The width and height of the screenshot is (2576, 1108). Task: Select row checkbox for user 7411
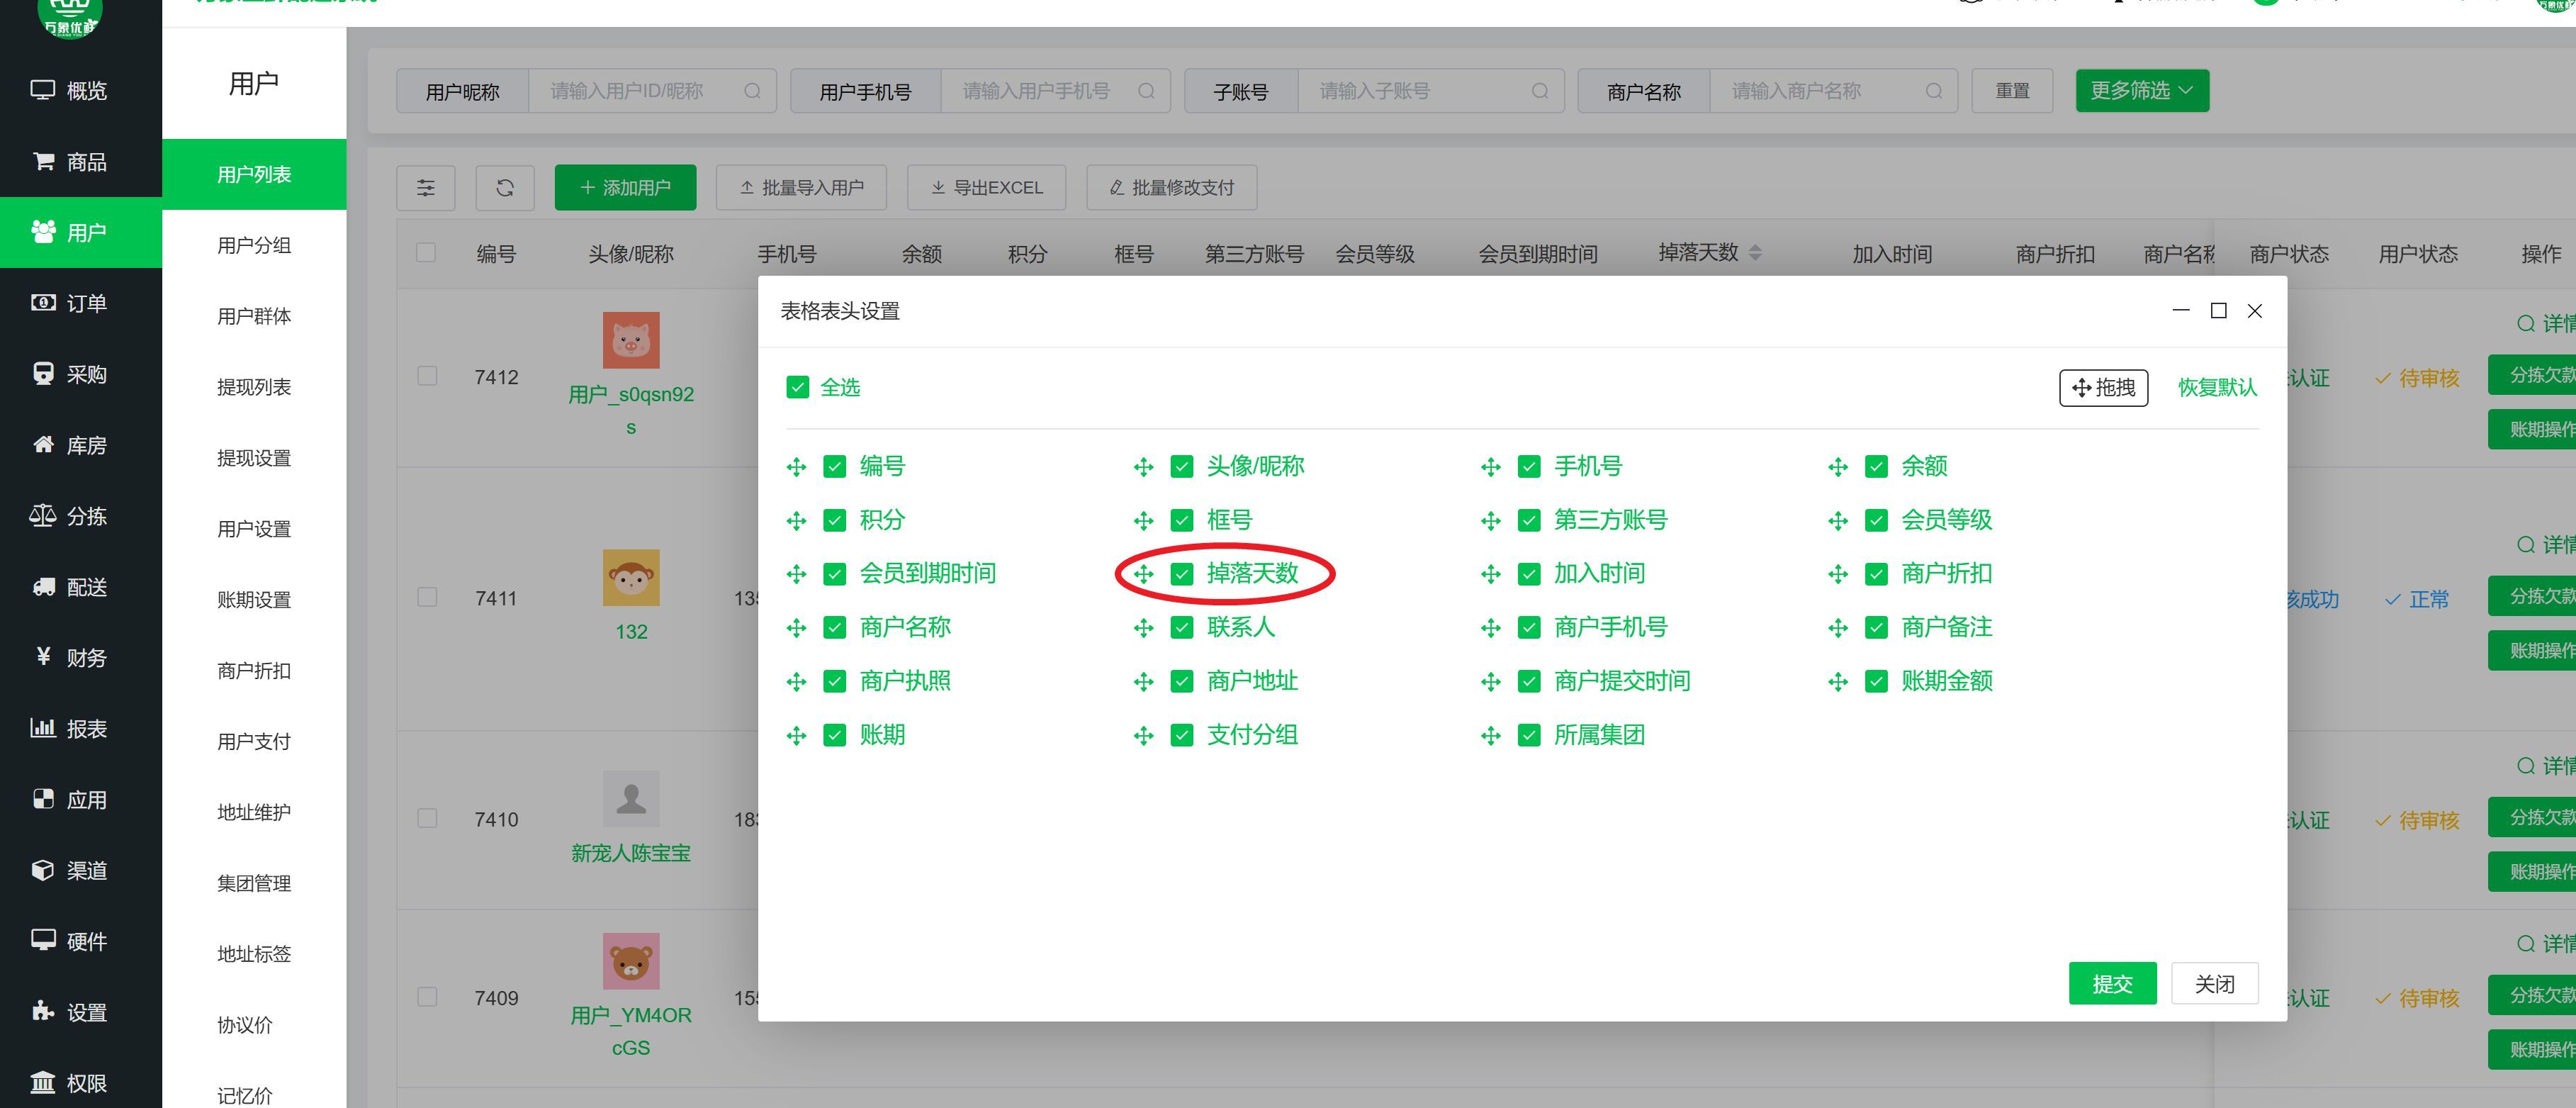tap(427, 597)
